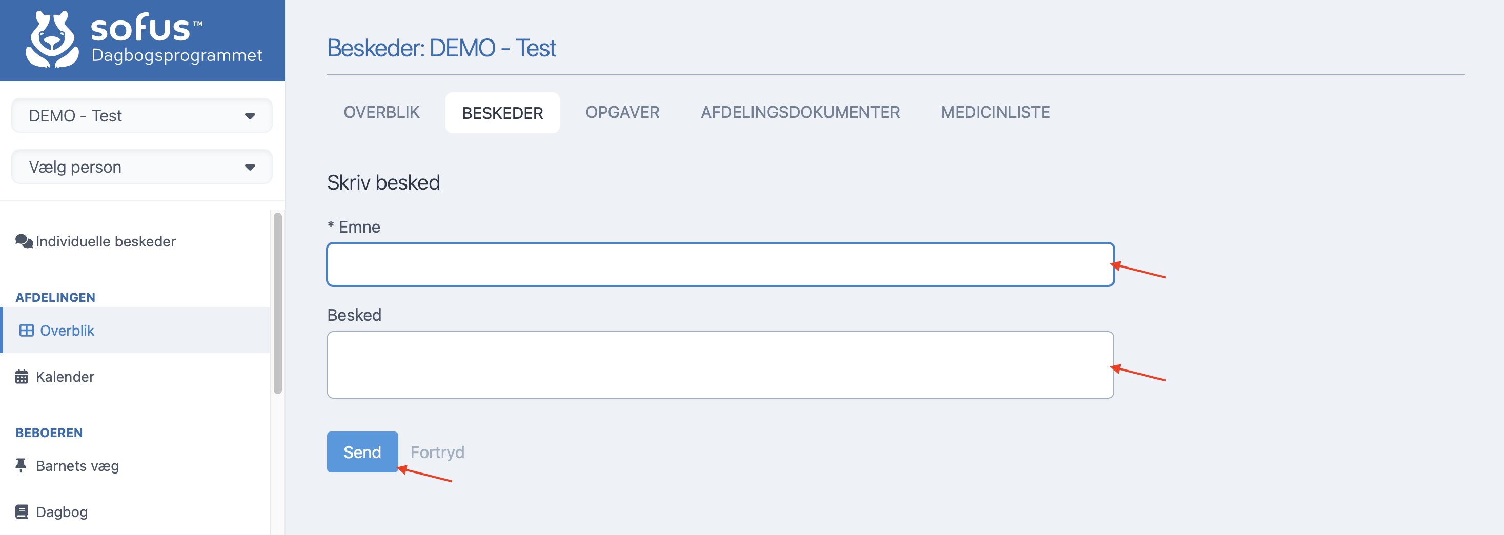This screenshot has width=1504, height=535.
Task: Open the DEMO - Test department dropdown
Action: (142, 115)
